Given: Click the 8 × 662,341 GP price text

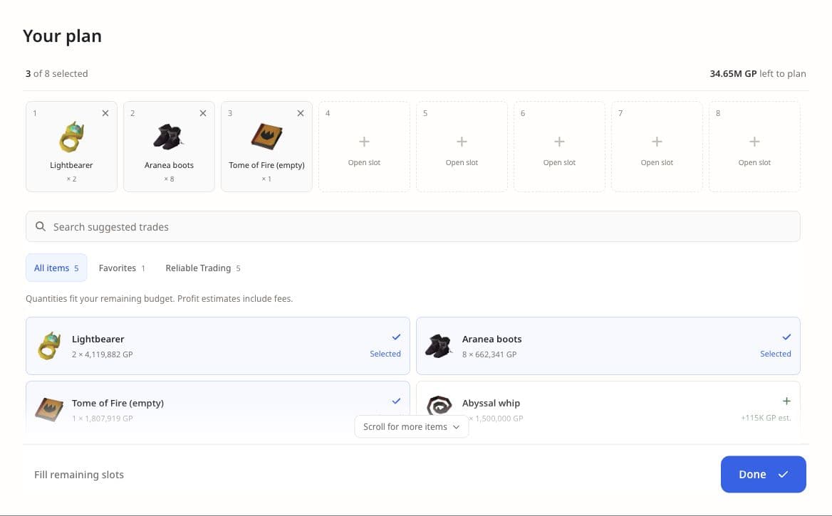Looking at the screenshot, I should [x=489, y=354].
